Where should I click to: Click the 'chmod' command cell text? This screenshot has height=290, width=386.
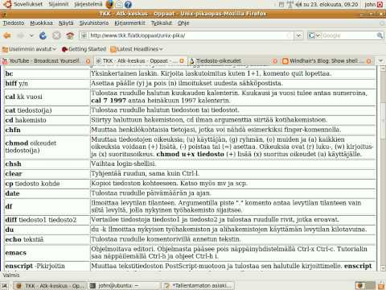click(17, 143)
